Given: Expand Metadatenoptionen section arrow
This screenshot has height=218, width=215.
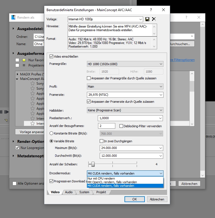Looking at the screenshot, I should pos(13,156).
